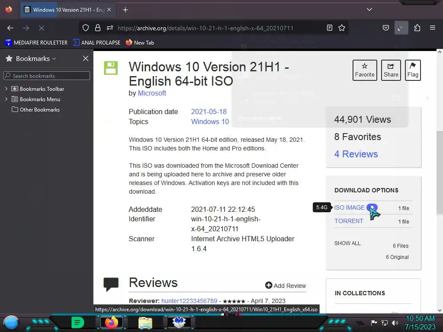
Task: Open MEDIAFIRE ROULETTER bookmark
Action: (x=36, y=43)
